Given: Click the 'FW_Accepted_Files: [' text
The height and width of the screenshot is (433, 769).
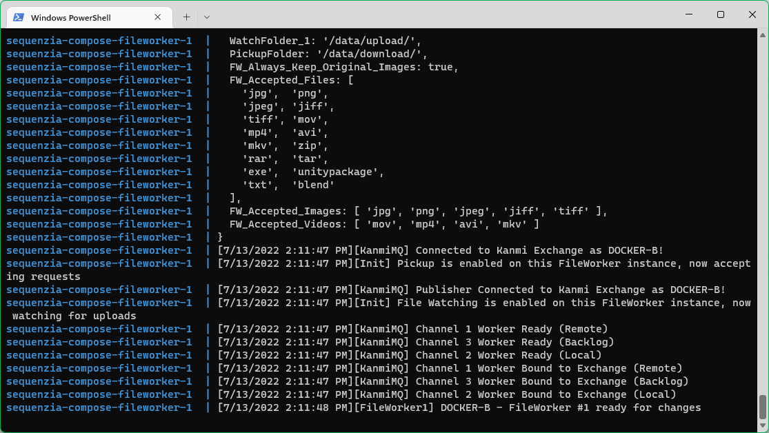Looking at the screenshot, I should pos(291,81).
